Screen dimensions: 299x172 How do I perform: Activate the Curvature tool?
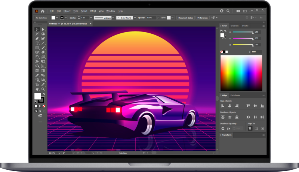tap(43, 39)
